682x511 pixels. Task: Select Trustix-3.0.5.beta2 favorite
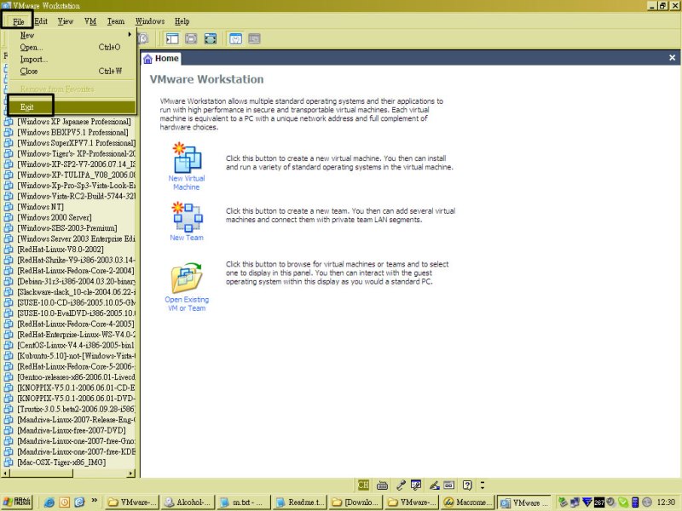(x=76, y=410)
